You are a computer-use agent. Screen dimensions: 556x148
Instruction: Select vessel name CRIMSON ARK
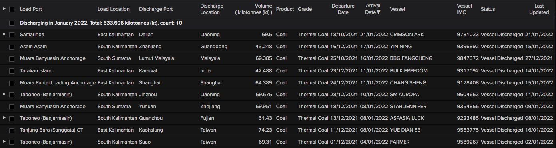tap(407, 35)
